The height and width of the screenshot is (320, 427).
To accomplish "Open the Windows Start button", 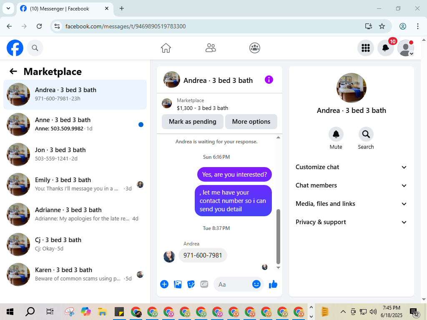I will click(x=10, y=312).
